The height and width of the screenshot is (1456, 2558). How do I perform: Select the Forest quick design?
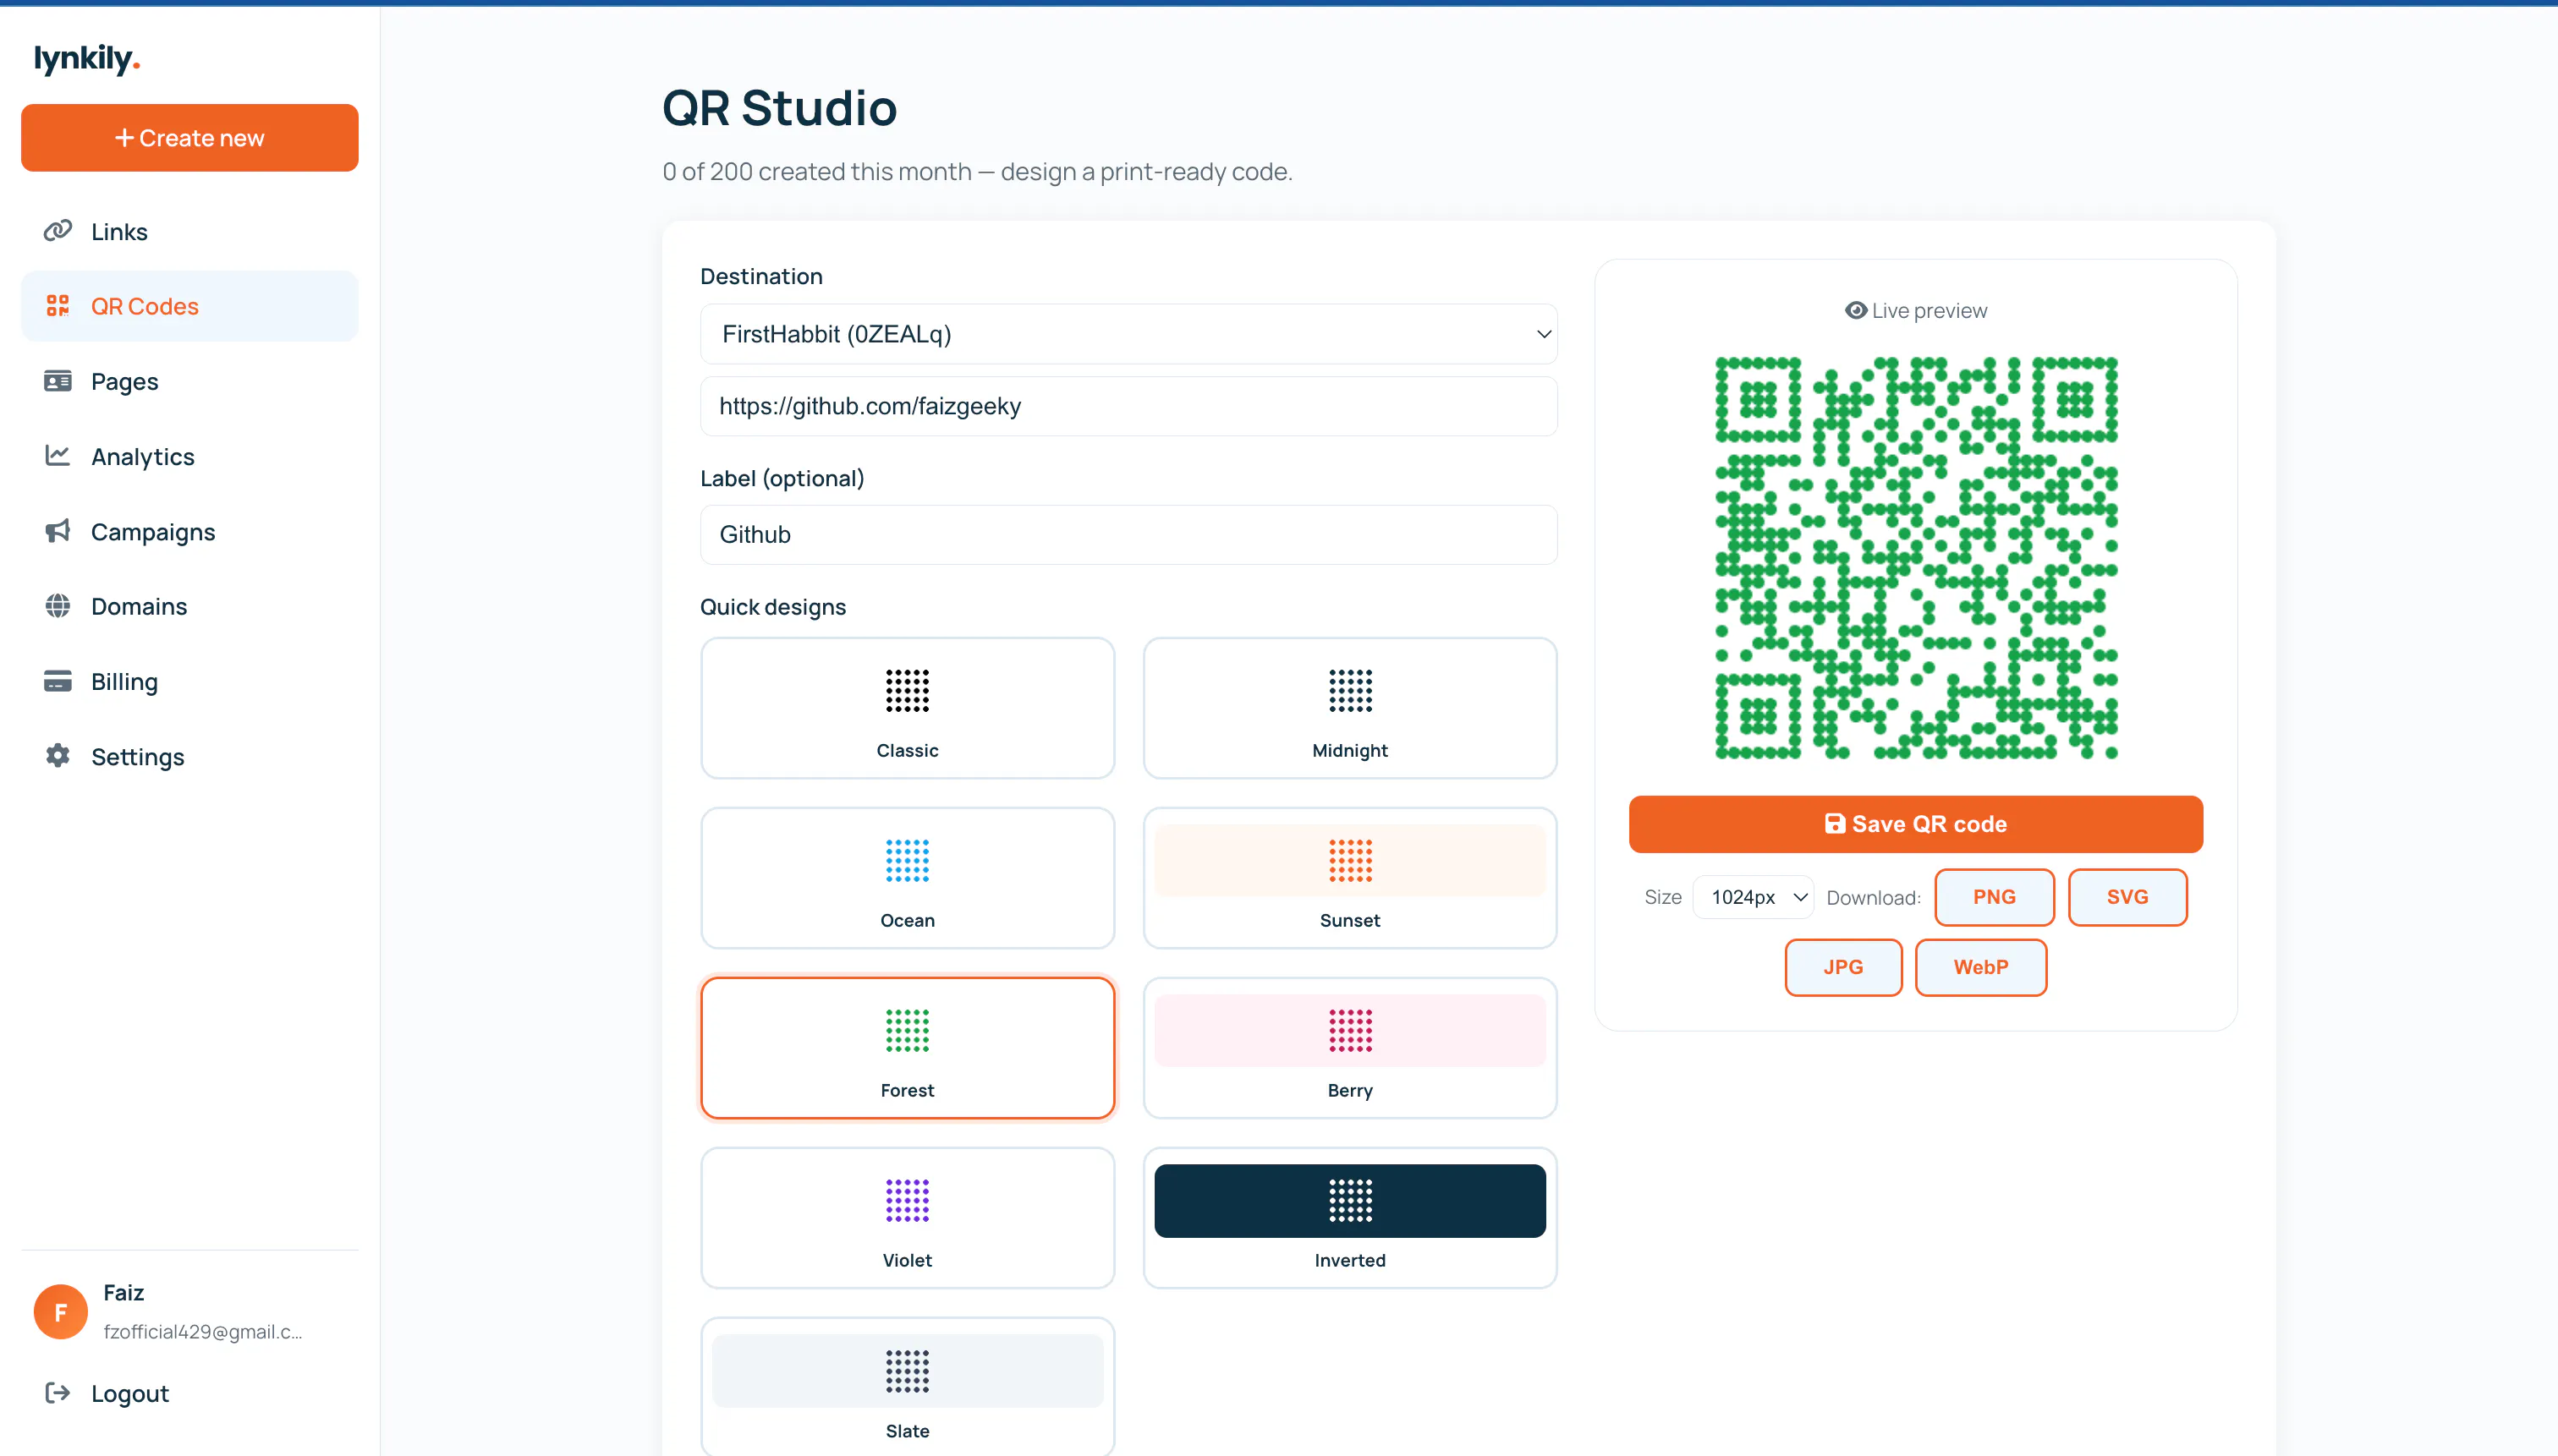click(x=908, y=1048)
